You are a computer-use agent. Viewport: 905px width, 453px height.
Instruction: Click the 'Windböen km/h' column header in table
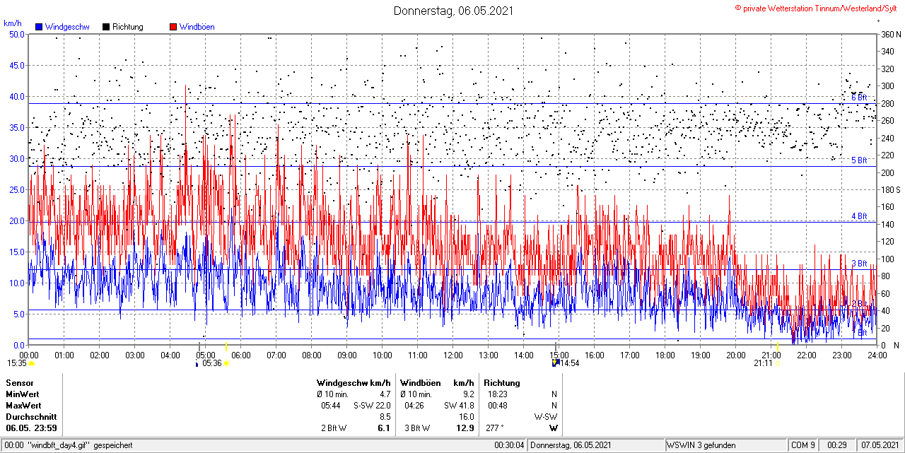tap(437, 382)
